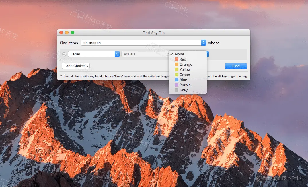Open the 'on orsoon' volume dropdown
The height and width of the screenshot is (187, 308).
coord(143,43)
